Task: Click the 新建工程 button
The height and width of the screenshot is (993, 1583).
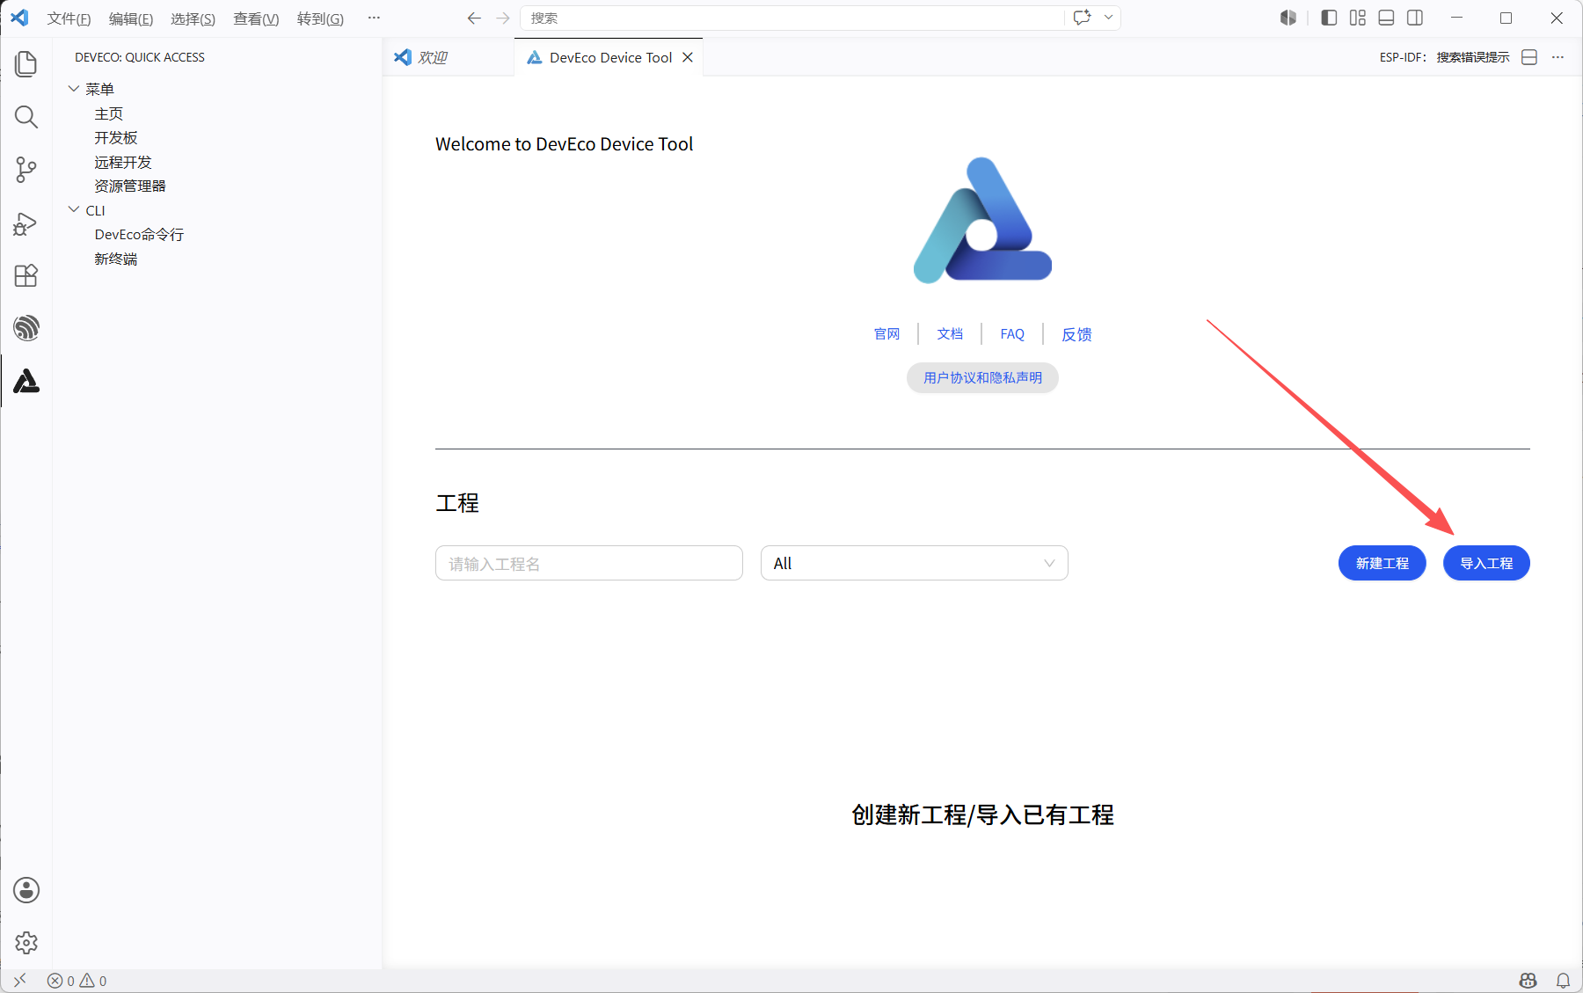Action: tap(1382, 564)
